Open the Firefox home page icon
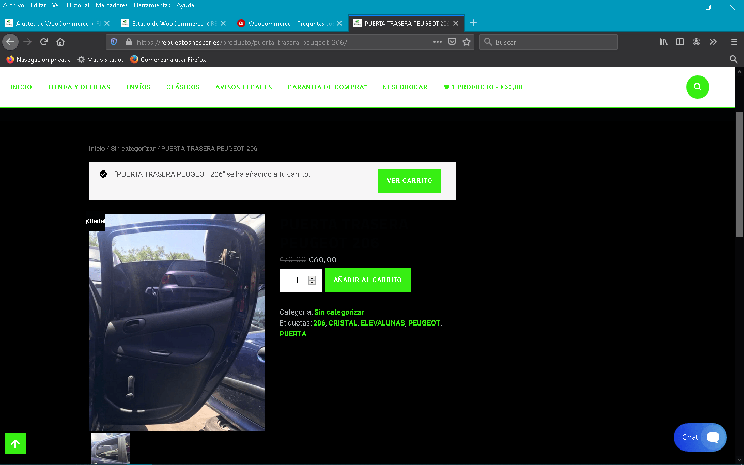Viewport: 744px width, 465px height. click(x=60, y=42)
